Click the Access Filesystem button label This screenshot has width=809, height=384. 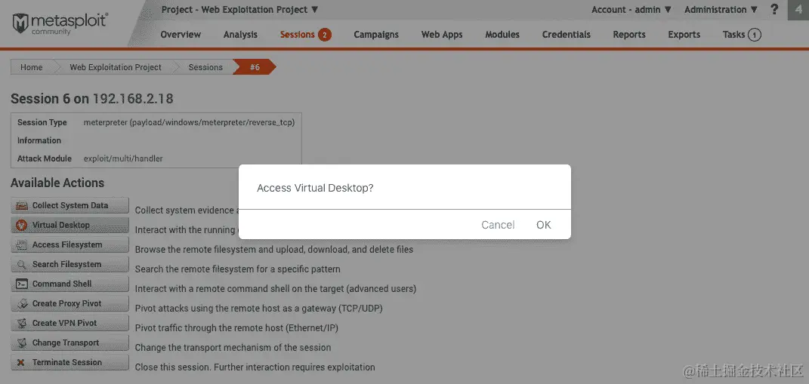(x=67, y=244)
